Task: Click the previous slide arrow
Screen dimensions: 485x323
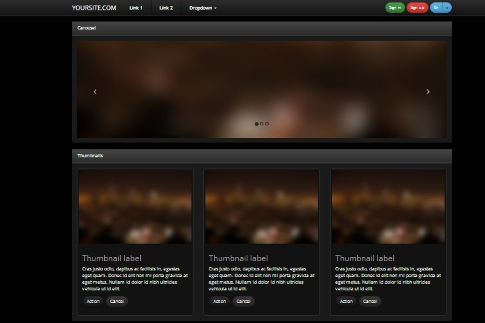Action: pos(95,92)
